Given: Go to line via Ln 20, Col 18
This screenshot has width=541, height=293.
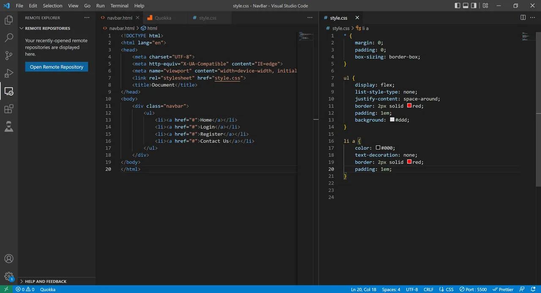Looking at the screenshot, I should coord(363,289).
